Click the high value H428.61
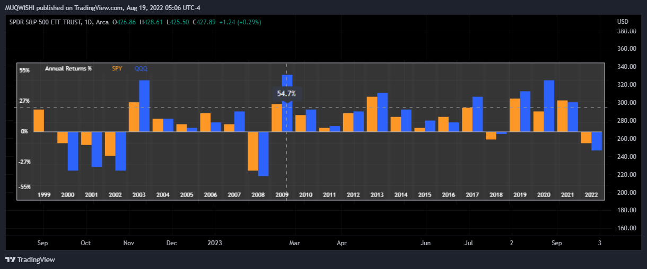 151,22
